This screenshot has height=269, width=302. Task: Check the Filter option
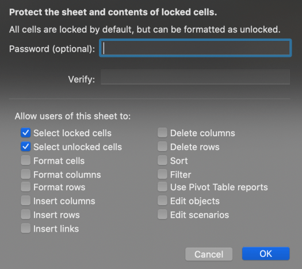click(162, 174)
